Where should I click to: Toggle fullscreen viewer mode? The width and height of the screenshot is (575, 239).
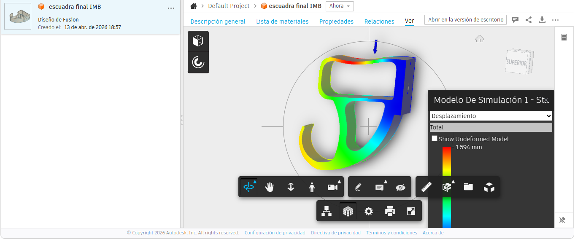411,211
